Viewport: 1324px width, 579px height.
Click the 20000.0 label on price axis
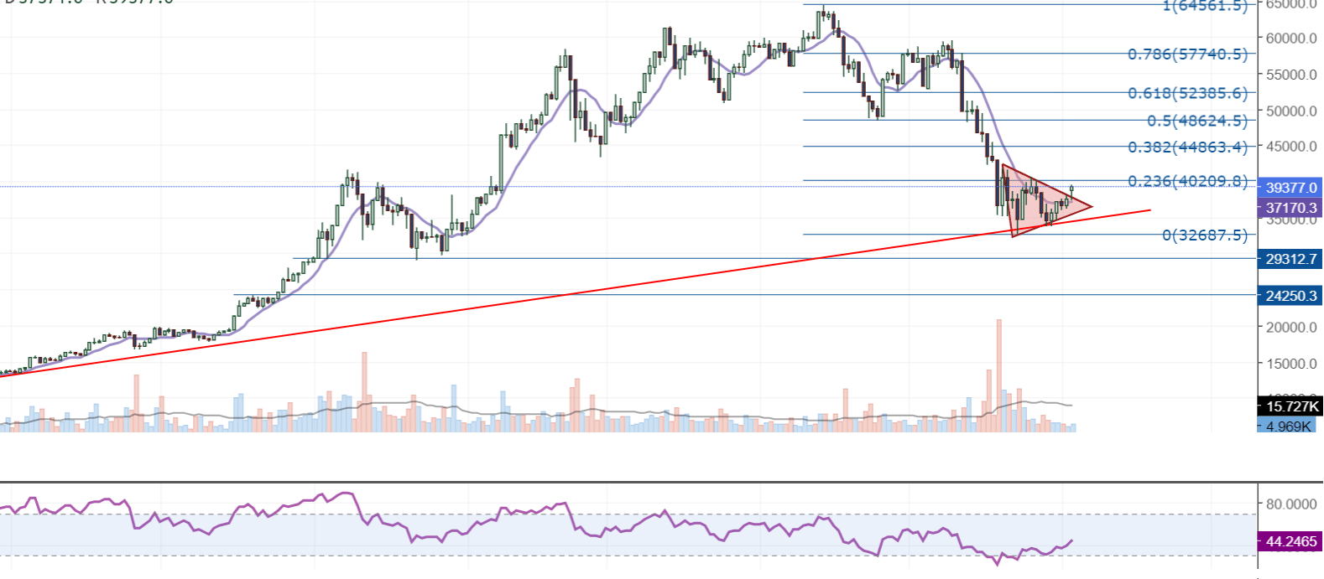1290,328
